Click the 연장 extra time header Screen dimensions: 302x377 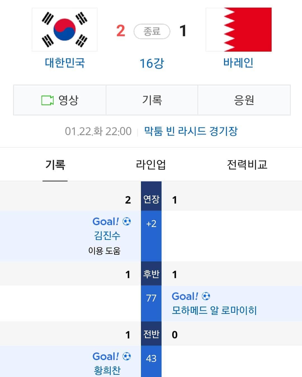click(151, 199)
